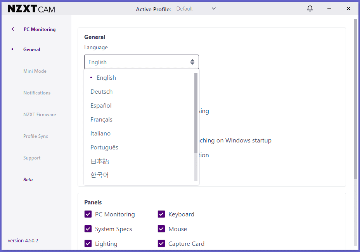Open the notifications bell icon
The image size is (360, 252).
click(x=310, y=9)
